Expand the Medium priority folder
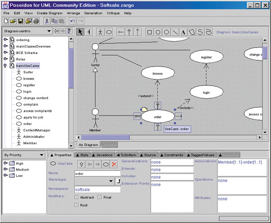The width and height of the screenshot is (271, 223). pos(5,169)
